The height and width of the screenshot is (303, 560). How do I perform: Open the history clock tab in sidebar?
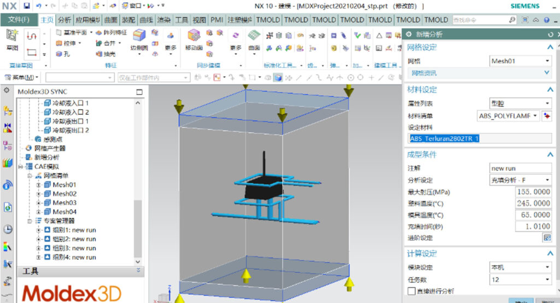tap(8, 229)
